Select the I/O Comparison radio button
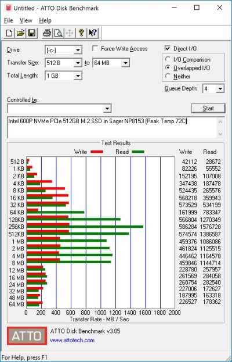 168,59
